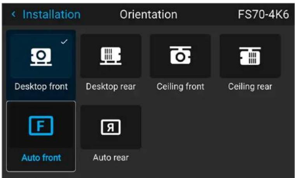Click the Desktop front label
Screen dimensions: 295x178
[x=41, y=87]
